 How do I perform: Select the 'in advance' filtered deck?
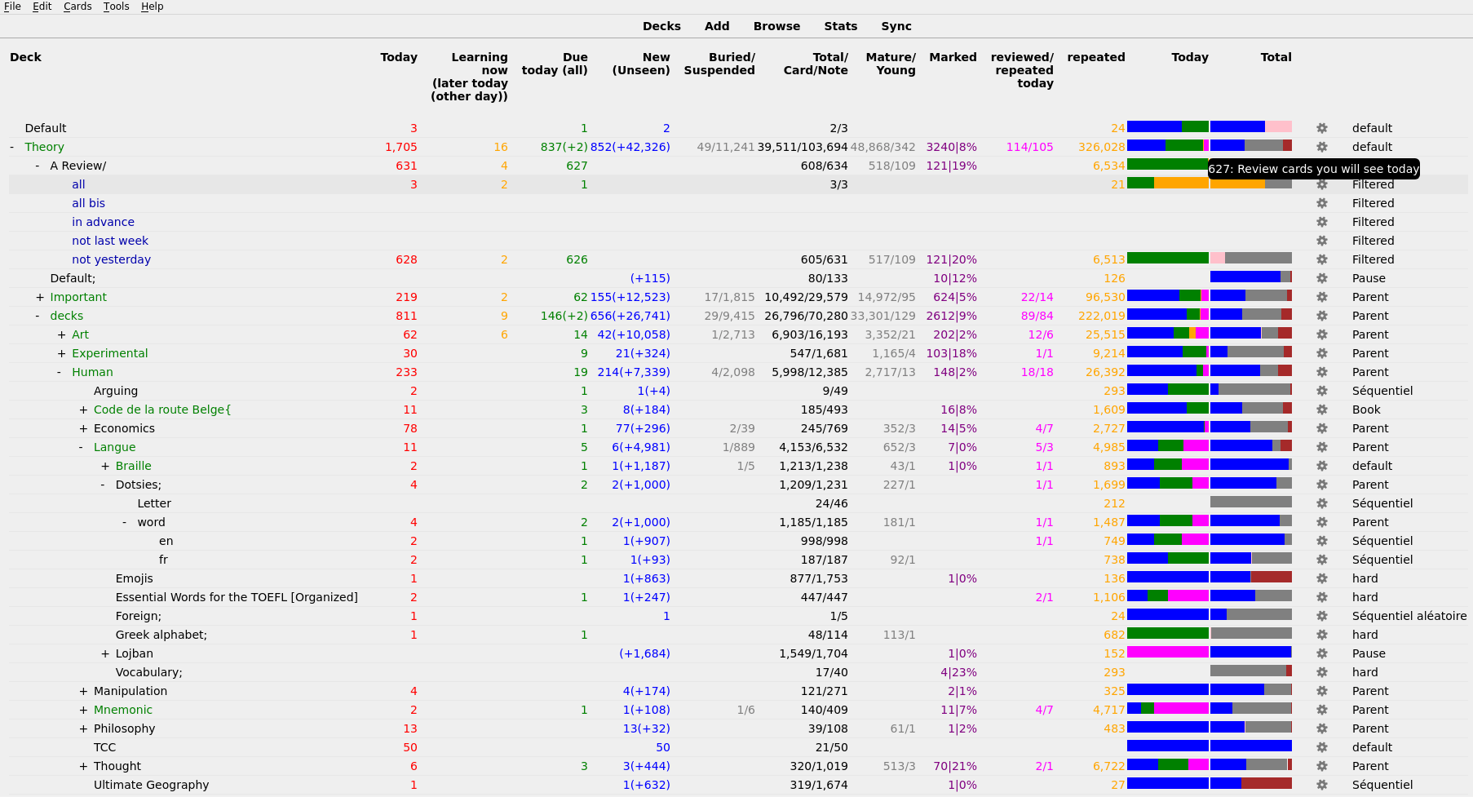pyautogui.click(x=103, y=221)
